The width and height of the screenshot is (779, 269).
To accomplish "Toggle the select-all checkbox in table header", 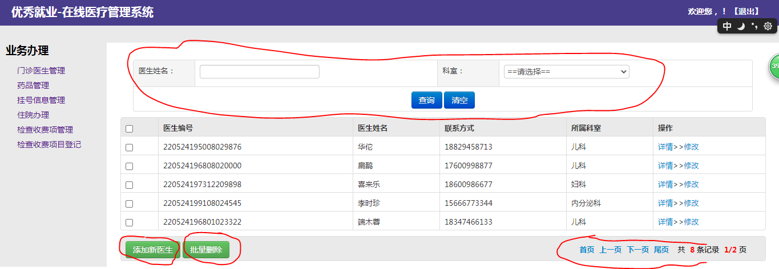I will (x=129, y=129).
